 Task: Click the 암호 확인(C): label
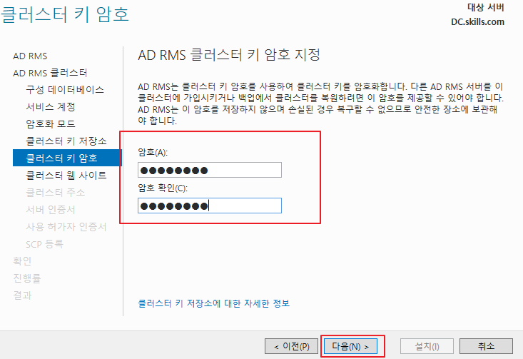[x=163, y=188]
